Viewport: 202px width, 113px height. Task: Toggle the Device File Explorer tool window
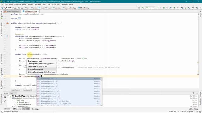pos(200,98)
